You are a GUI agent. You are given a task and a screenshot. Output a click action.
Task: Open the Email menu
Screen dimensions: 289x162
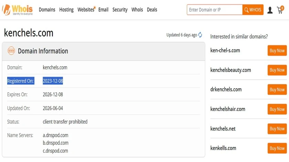104,10
